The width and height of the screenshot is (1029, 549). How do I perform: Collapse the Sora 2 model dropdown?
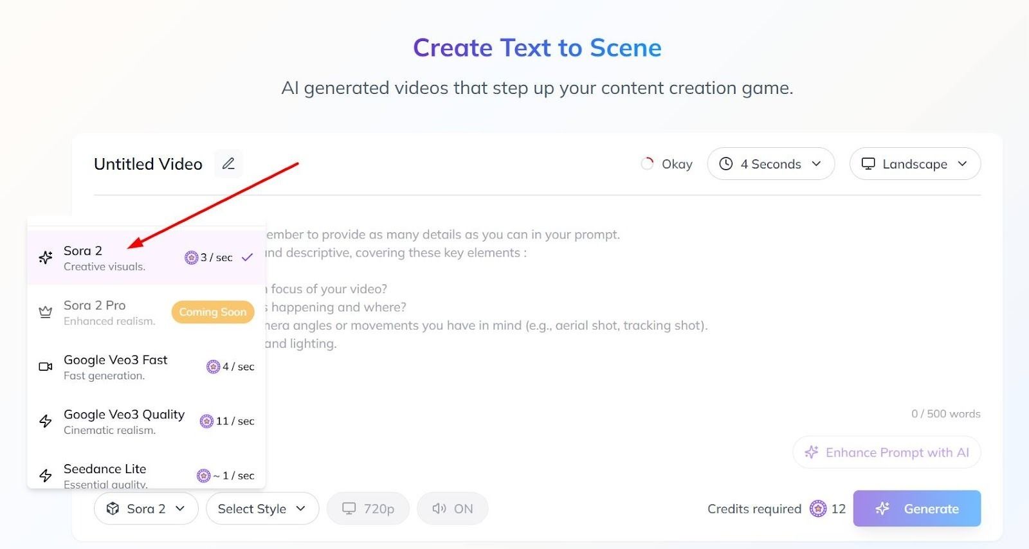tap(146, 509)
